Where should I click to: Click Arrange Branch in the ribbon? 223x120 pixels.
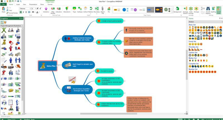click(x=185, y=10)
